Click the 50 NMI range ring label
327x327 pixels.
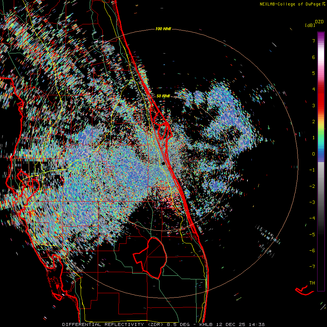(163, 96)
